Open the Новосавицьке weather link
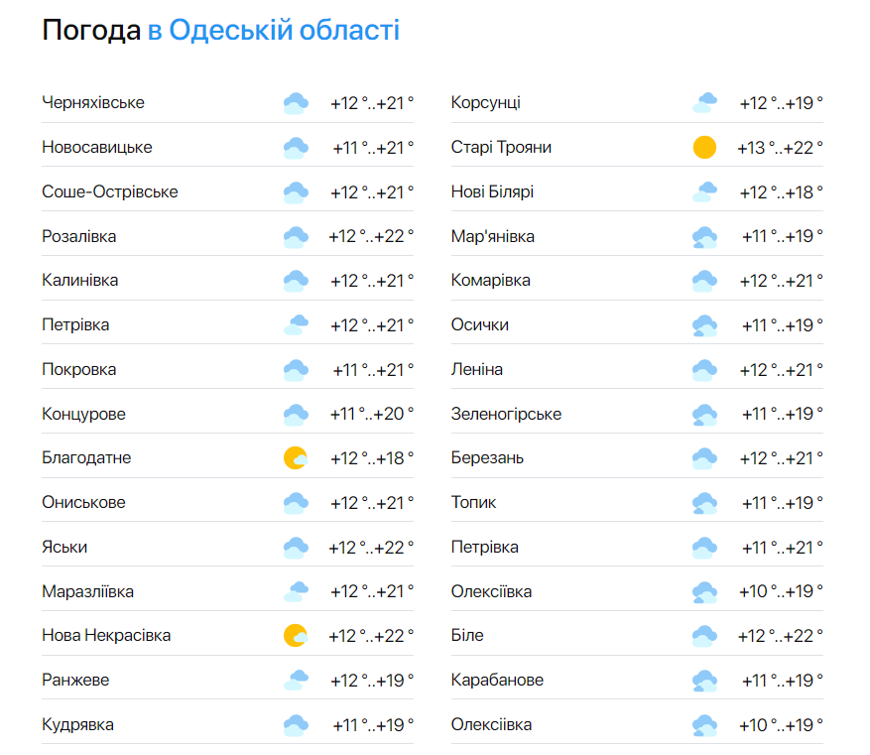Viewport: 870px width, 755px height. [x=97, y=148]
